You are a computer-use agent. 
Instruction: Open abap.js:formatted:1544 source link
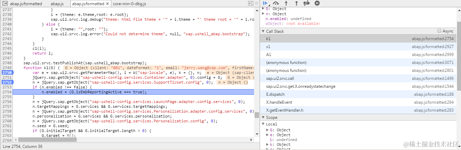433,86
